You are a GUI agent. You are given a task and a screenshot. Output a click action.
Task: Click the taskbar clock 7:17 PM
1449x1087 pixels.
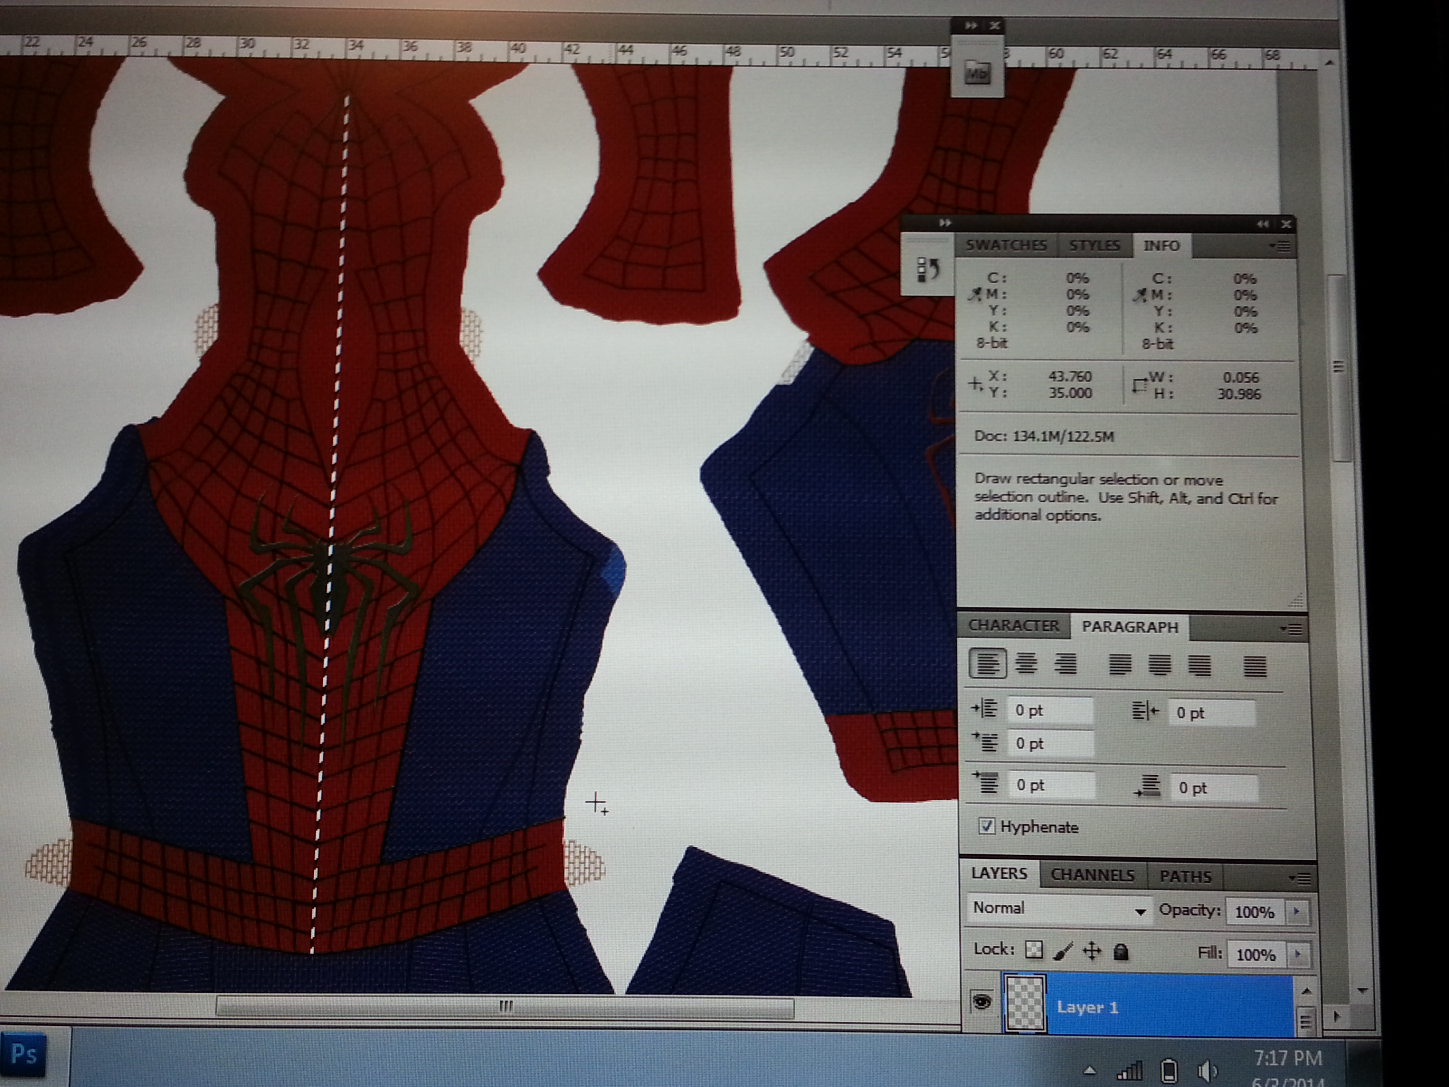(x=1288, y=1059)
